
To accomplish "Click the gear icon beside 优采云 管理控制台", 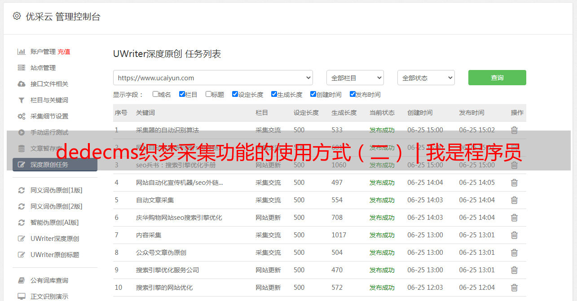I will pyautogui.click(x=17, y=16).
